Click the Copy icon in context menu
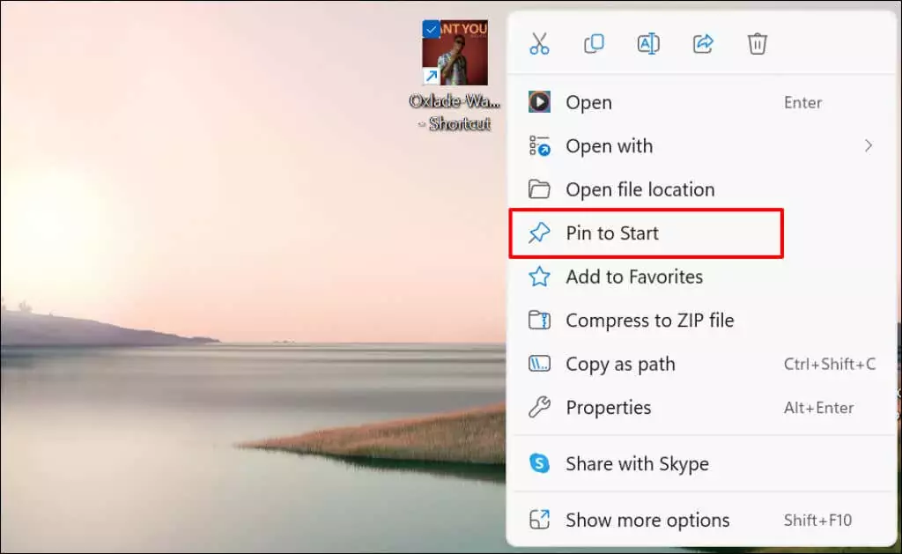The height and width of the screenshot is (554, 902). (x=594, y=44)
